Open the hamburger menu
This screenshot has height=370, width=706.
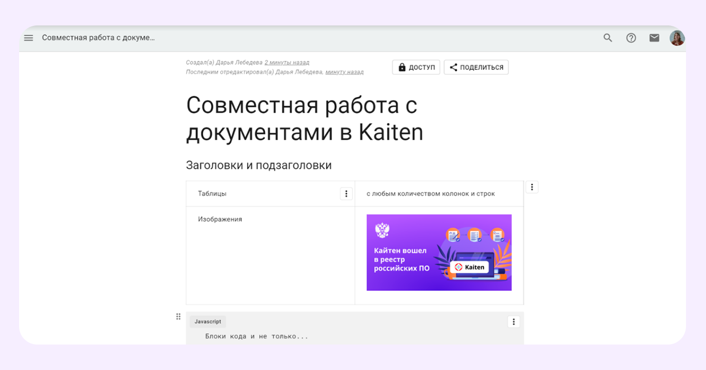[29, 38]
